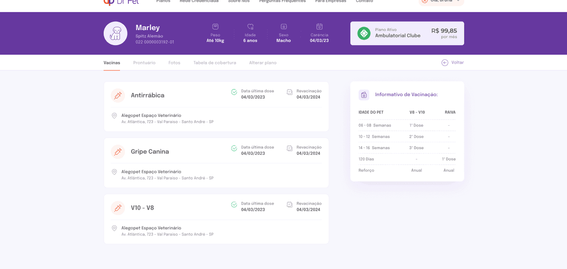567x269 pixels.
Task: Open the Prontuário tab
Action: 144,63
